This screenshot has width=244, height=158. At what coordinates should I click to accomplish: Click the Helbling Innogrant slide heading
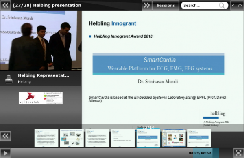click(x=112, y=23)
